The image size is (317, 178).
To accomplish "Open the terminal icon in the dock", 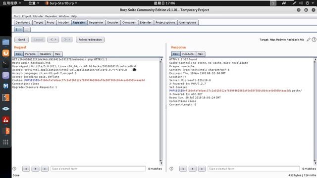I will tap(5, 64).
